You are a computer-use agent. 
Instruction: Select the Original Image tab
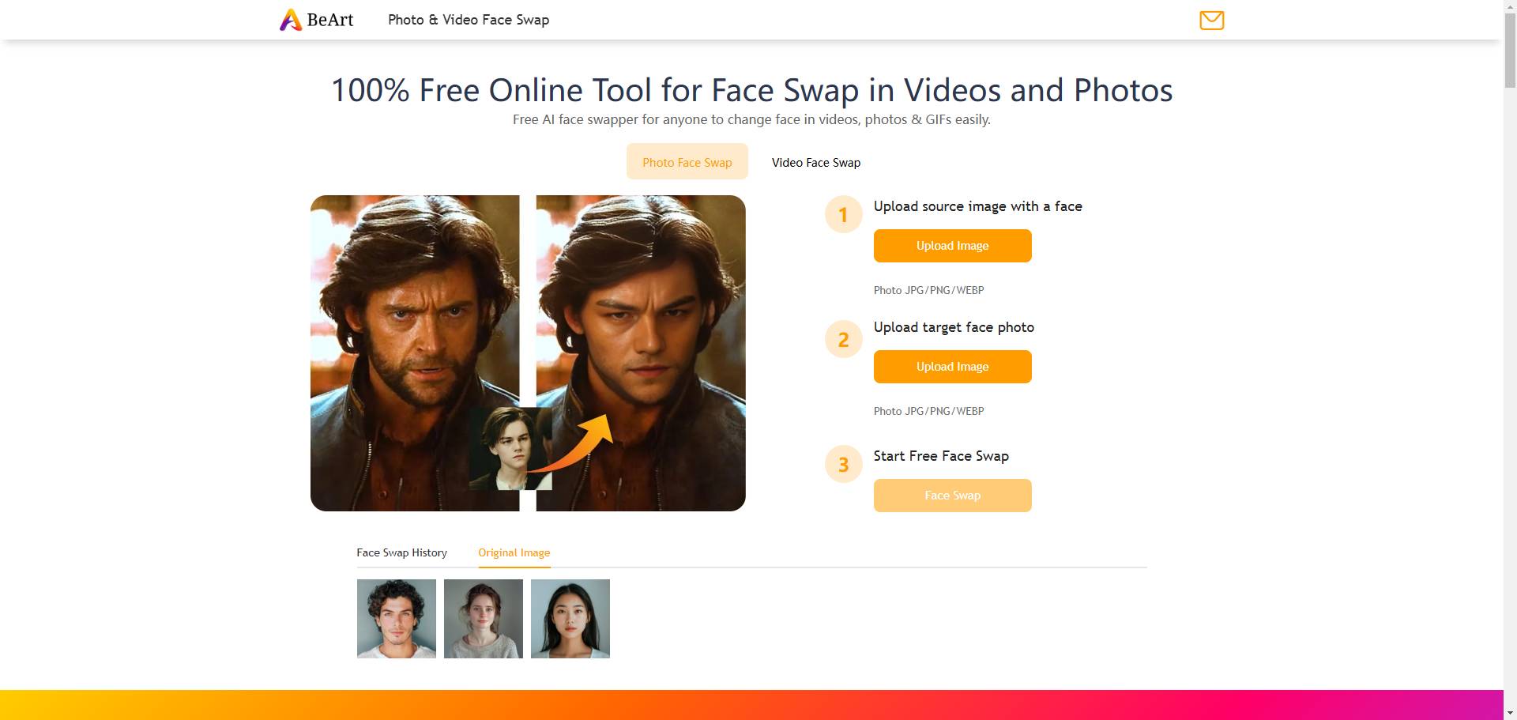514,552
